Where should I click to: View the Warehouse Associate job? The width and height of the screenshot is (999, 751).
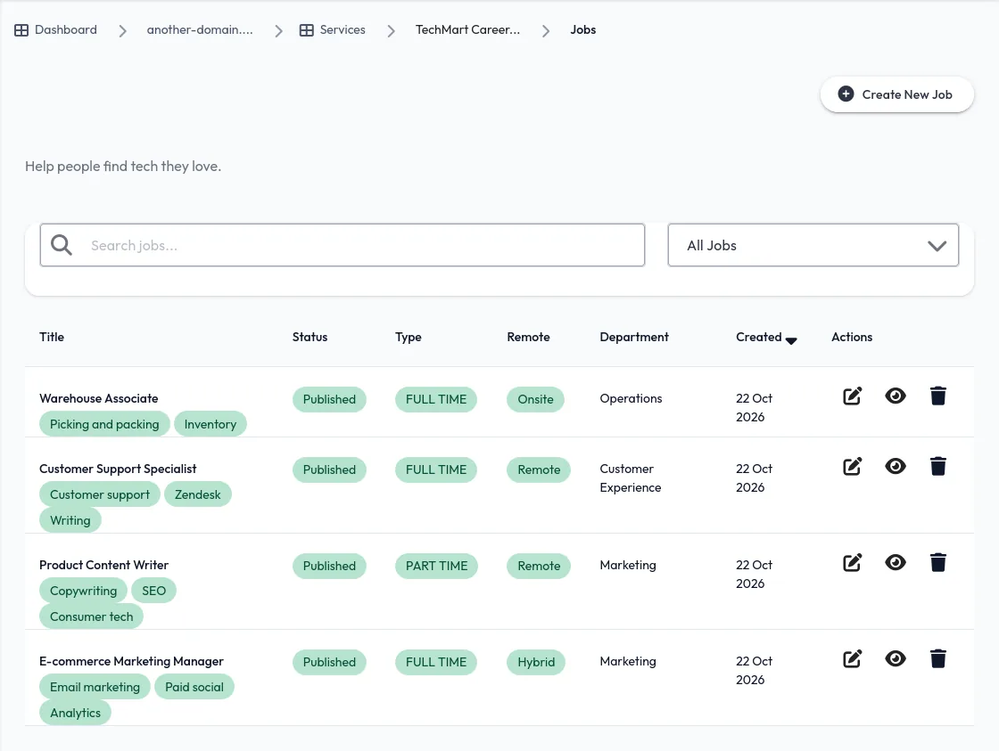pyautogui.click(x=896, y=396)
